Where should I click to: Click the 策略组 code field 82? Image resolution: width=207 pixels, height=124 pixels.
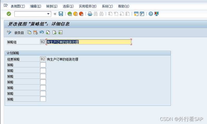[x=43, y=42]
